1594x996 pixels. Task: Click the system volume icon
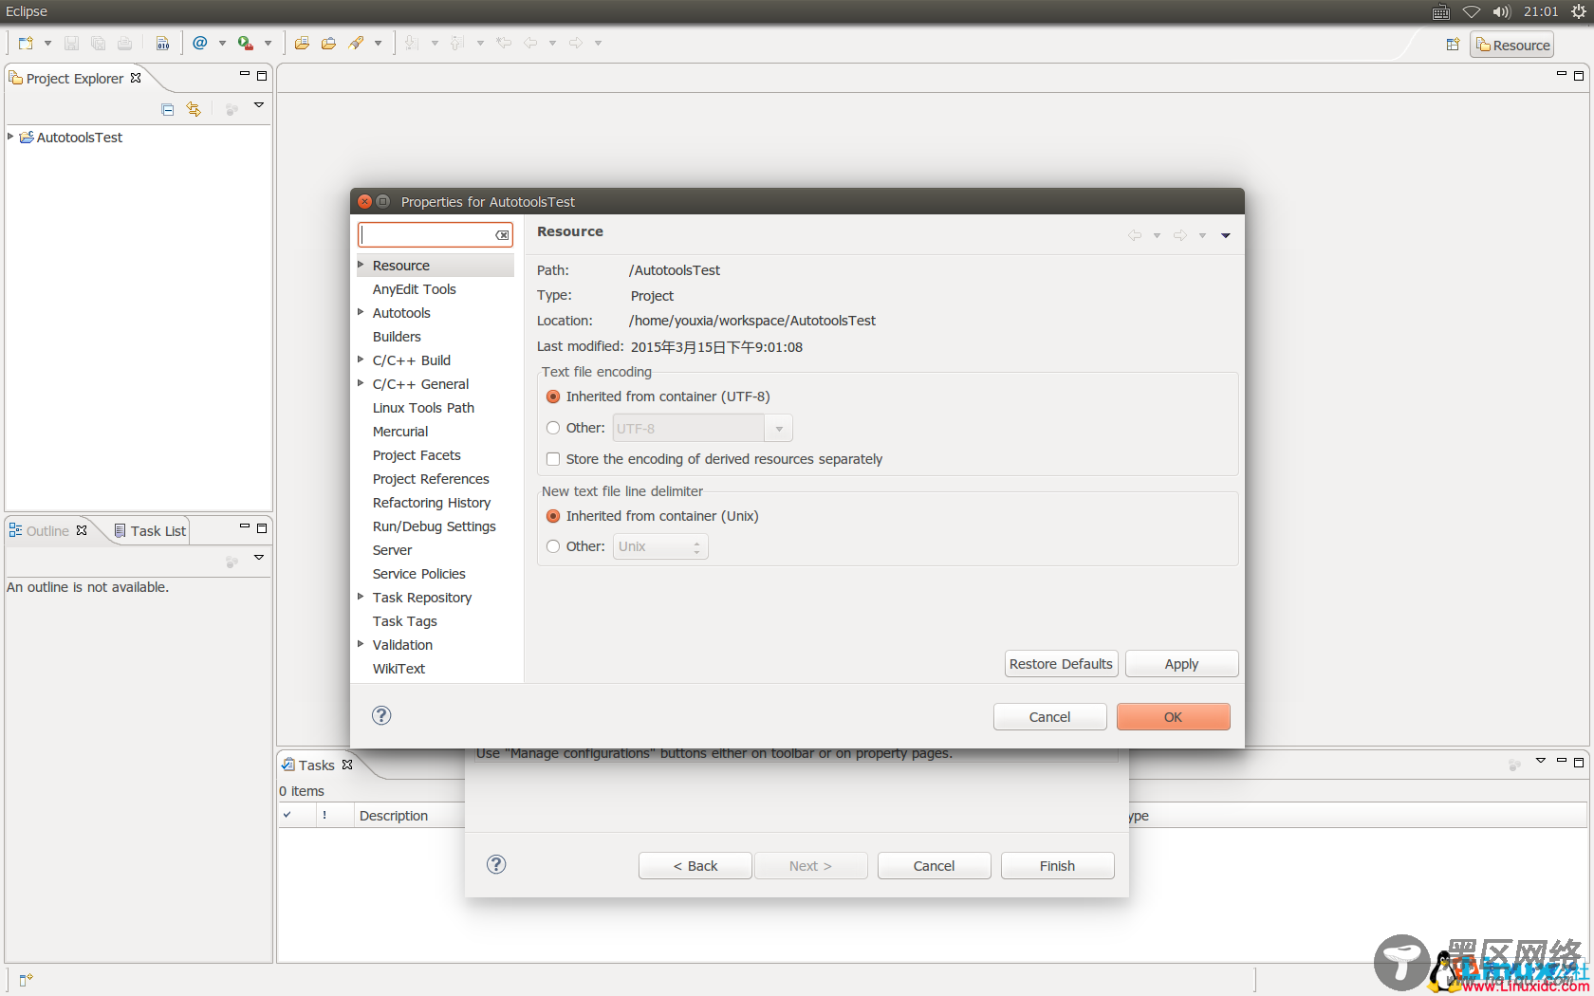pos(1501,12)
